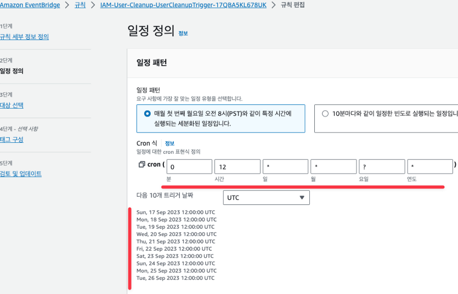This screenshot has height=294, width=458.
Task: Go to 규칙 breadcrumb link
Action: (80, 5)
